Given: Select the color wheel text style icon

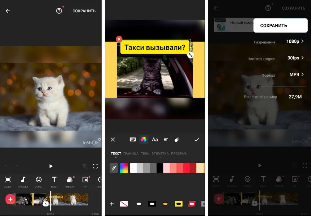Looking at the screenshot, I should 144,140.
